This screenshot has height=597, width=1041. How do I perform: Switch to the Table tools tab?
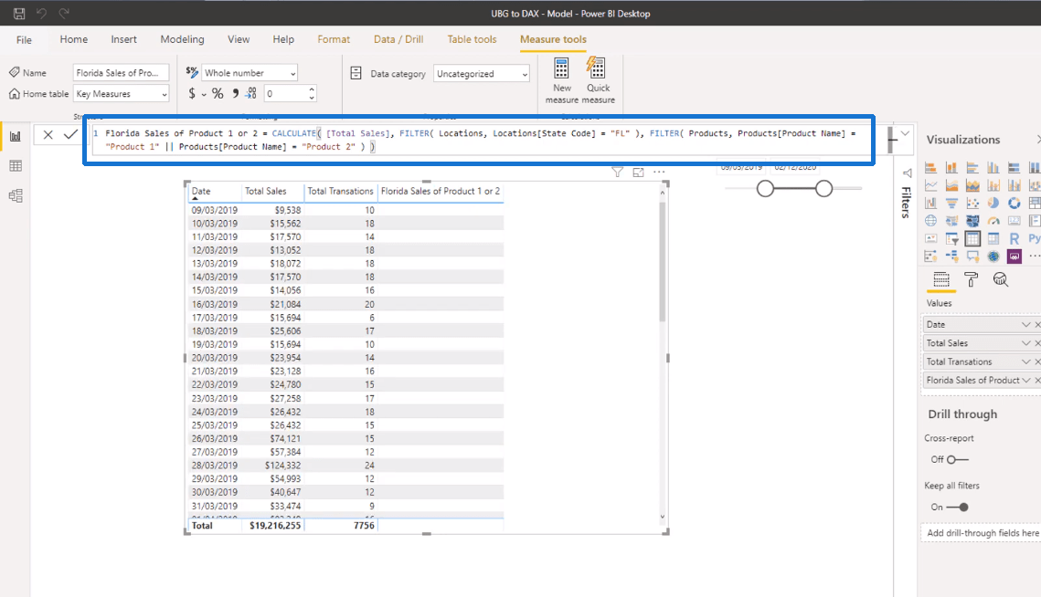(x=472, y=40)
